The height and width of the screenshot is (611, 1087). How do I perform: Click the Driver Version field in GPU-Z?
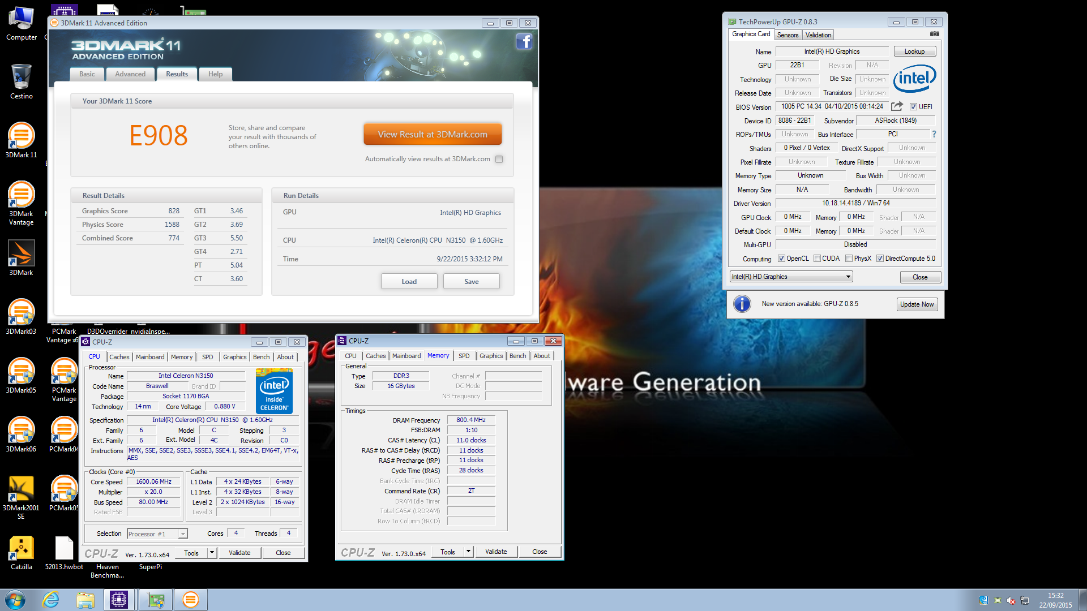point(855,203)
